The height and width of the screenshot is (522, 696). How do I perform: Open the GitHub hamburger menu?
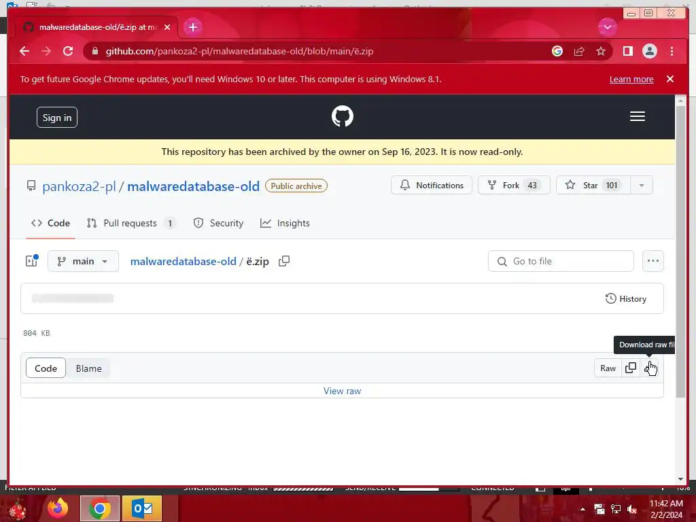pyautogui.click(x=637, y=116)
